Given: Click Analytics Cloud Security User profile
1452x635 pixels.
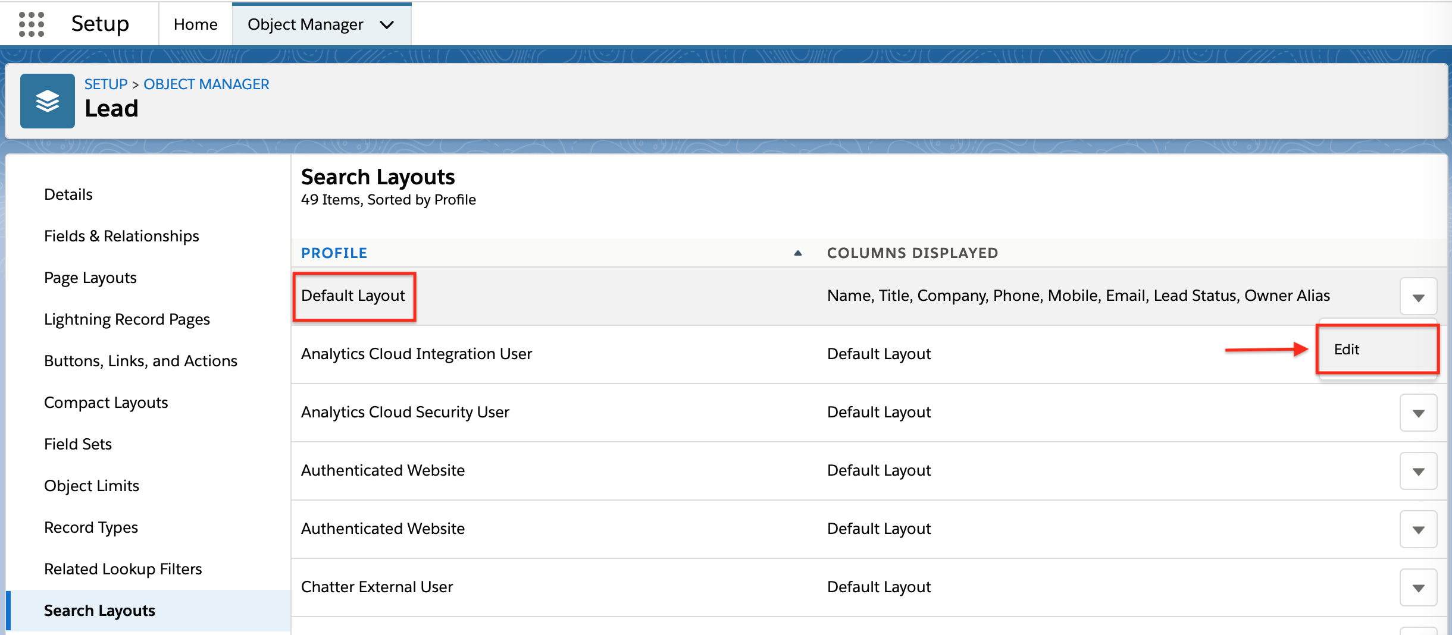Looking at the screenshot, I should point(405,413).
